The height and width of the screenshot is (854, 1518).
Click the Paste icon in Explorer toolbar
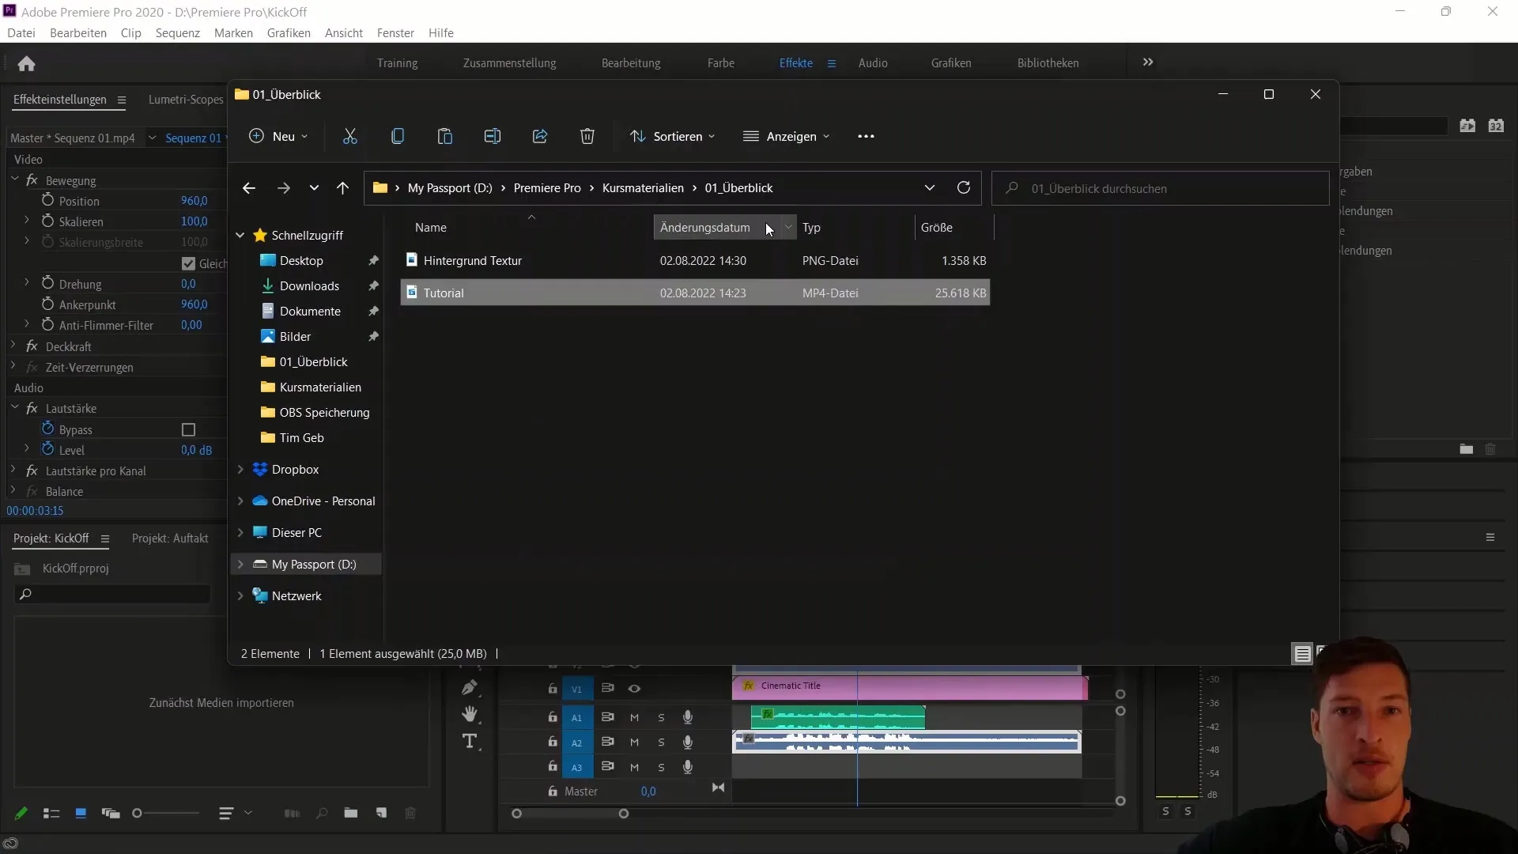click(445, 136)
